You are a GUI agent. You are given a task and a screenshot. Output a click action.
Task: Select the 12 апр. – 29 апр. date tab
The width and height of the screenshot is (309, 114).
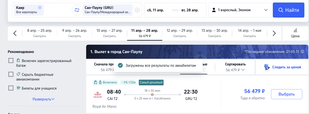click(180, 33)
